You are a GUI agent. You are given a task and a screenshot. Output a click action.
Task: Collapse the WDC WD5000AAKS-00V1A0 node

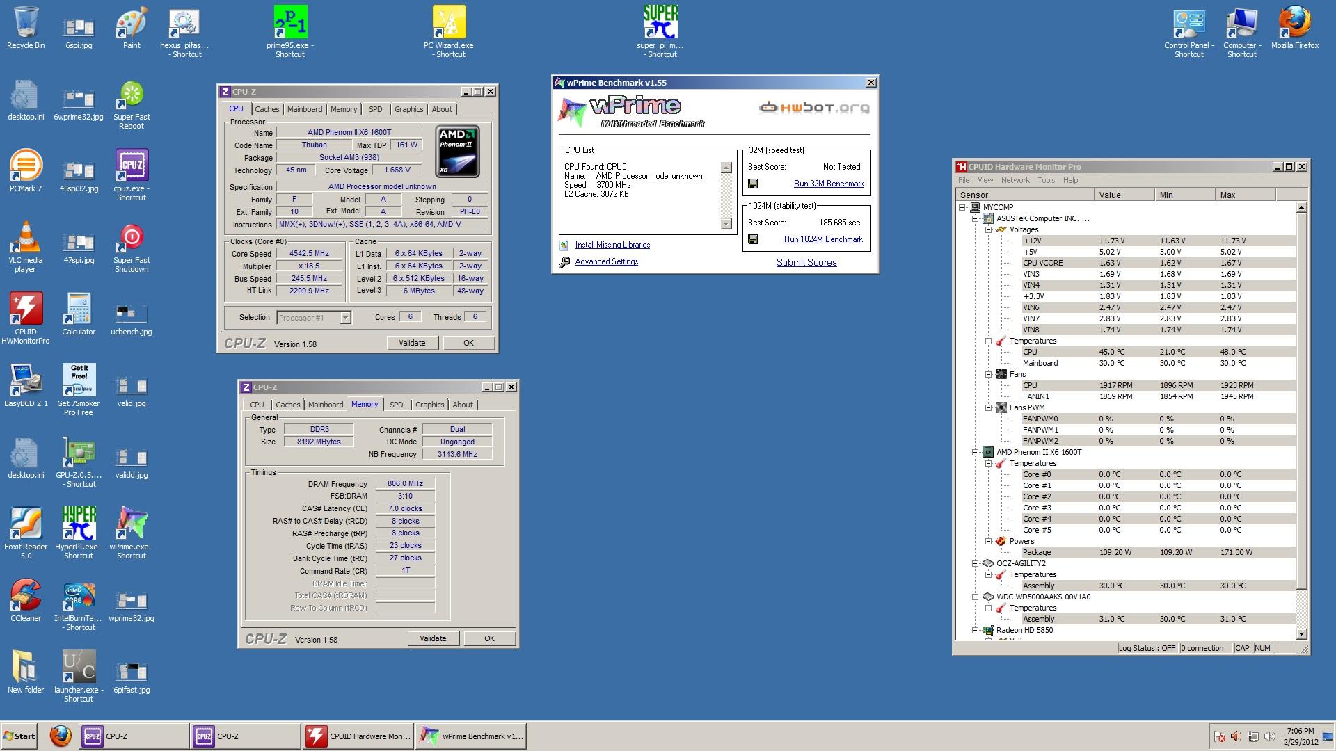pyautogui.click(x=976, y=597)
